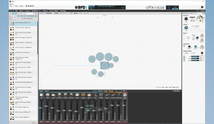
Task: Click the panic exclamation button
Action: (x=160, y=7)
